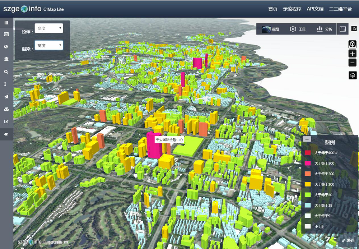
Task: Expand the 视图 view menu
Action: [271, 29]
